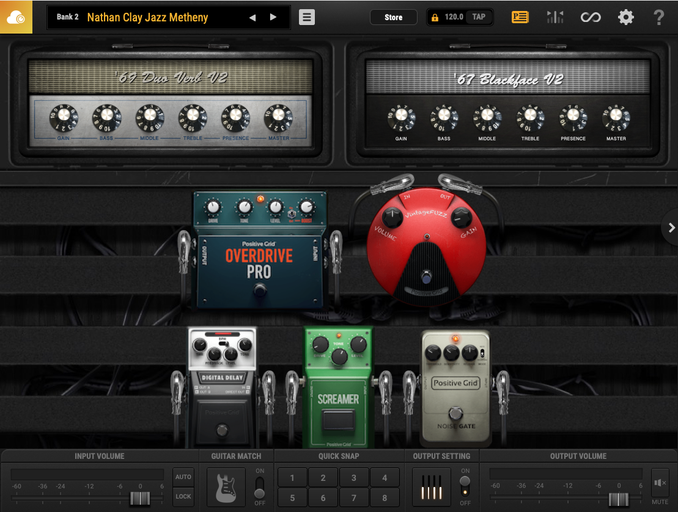Tap the TAP tempo button
Screen dimensions: 678x512
coord(479,17)
